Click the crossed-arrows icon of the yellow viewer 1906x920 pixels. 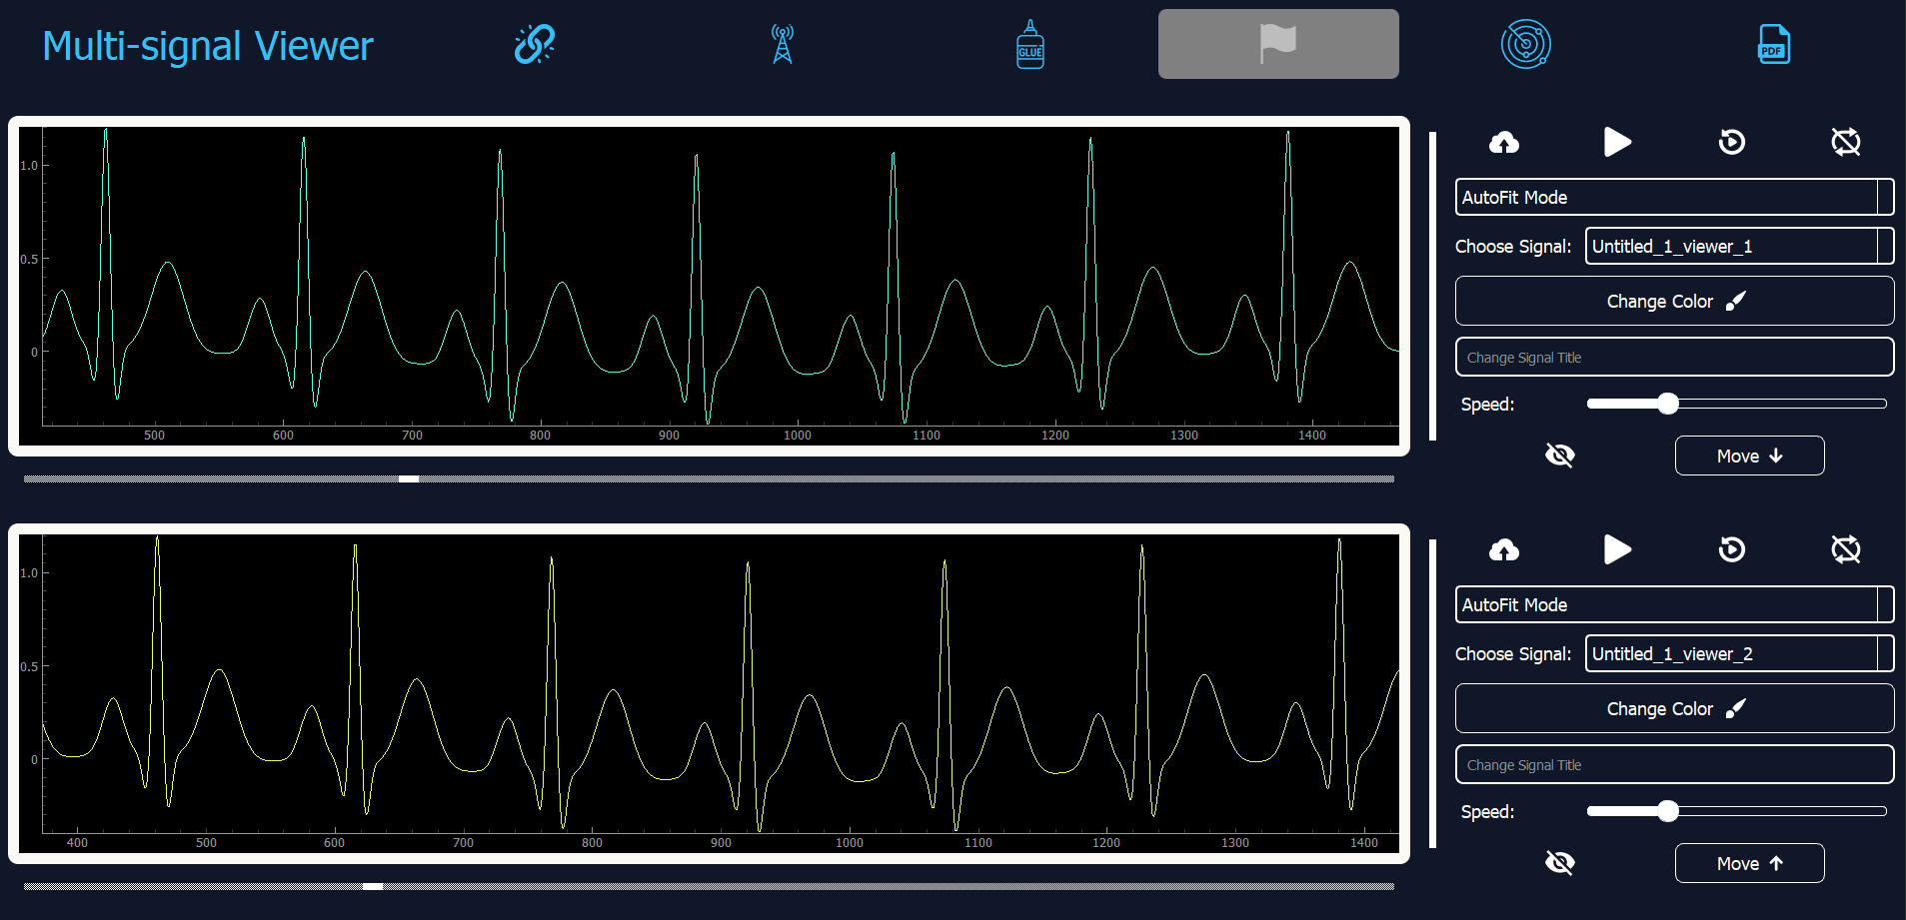1846,549
